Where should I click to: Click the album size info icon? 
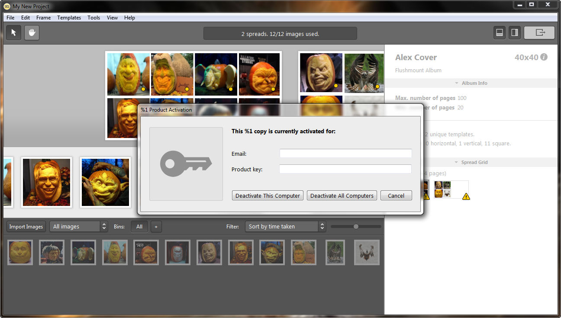[x=544, y=57]
